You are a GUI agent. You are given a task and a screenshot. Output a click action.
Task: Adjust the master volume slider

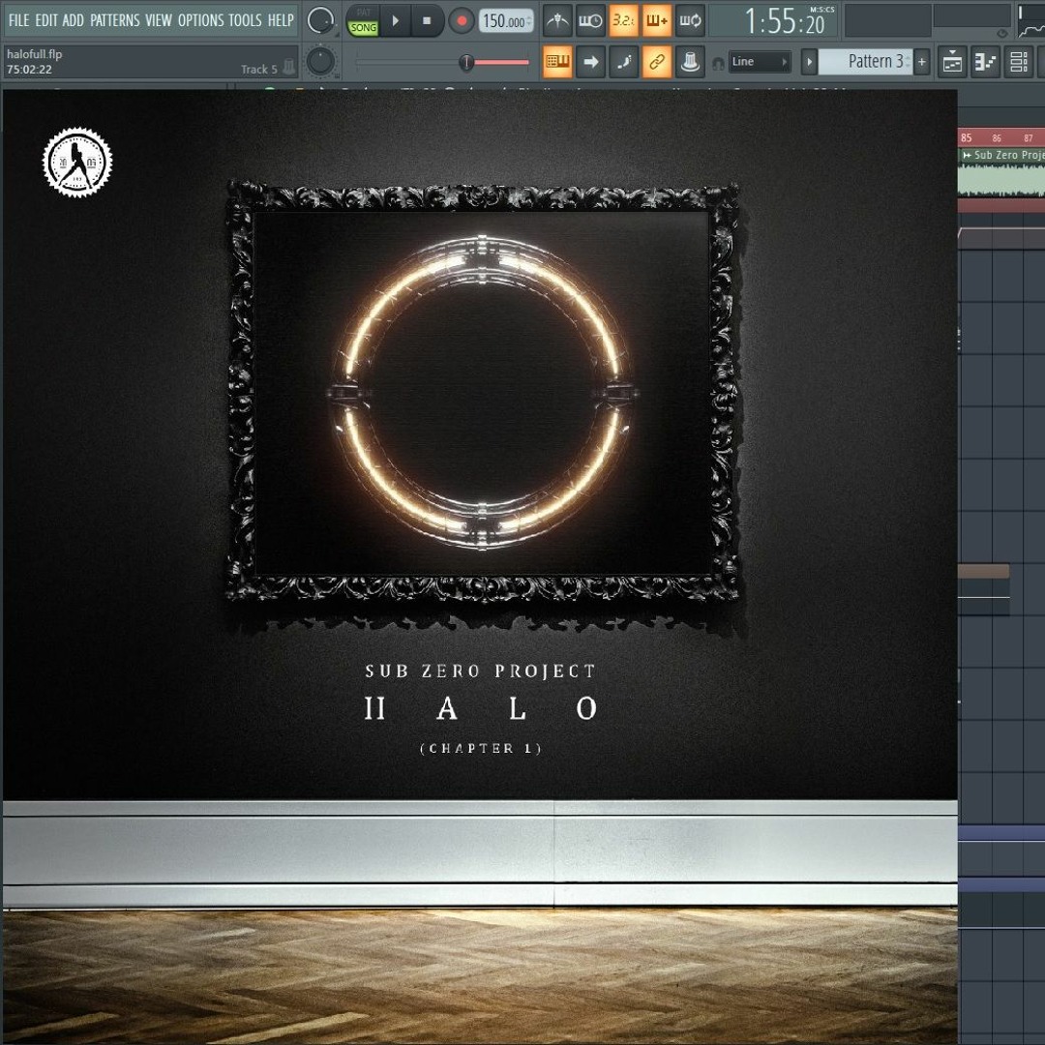[467, 61]
